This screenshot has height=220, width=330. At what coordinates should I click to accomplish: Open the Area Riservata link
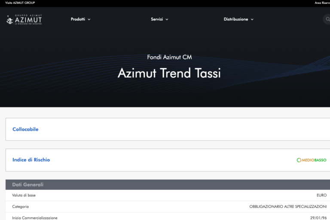click(322, 3)
